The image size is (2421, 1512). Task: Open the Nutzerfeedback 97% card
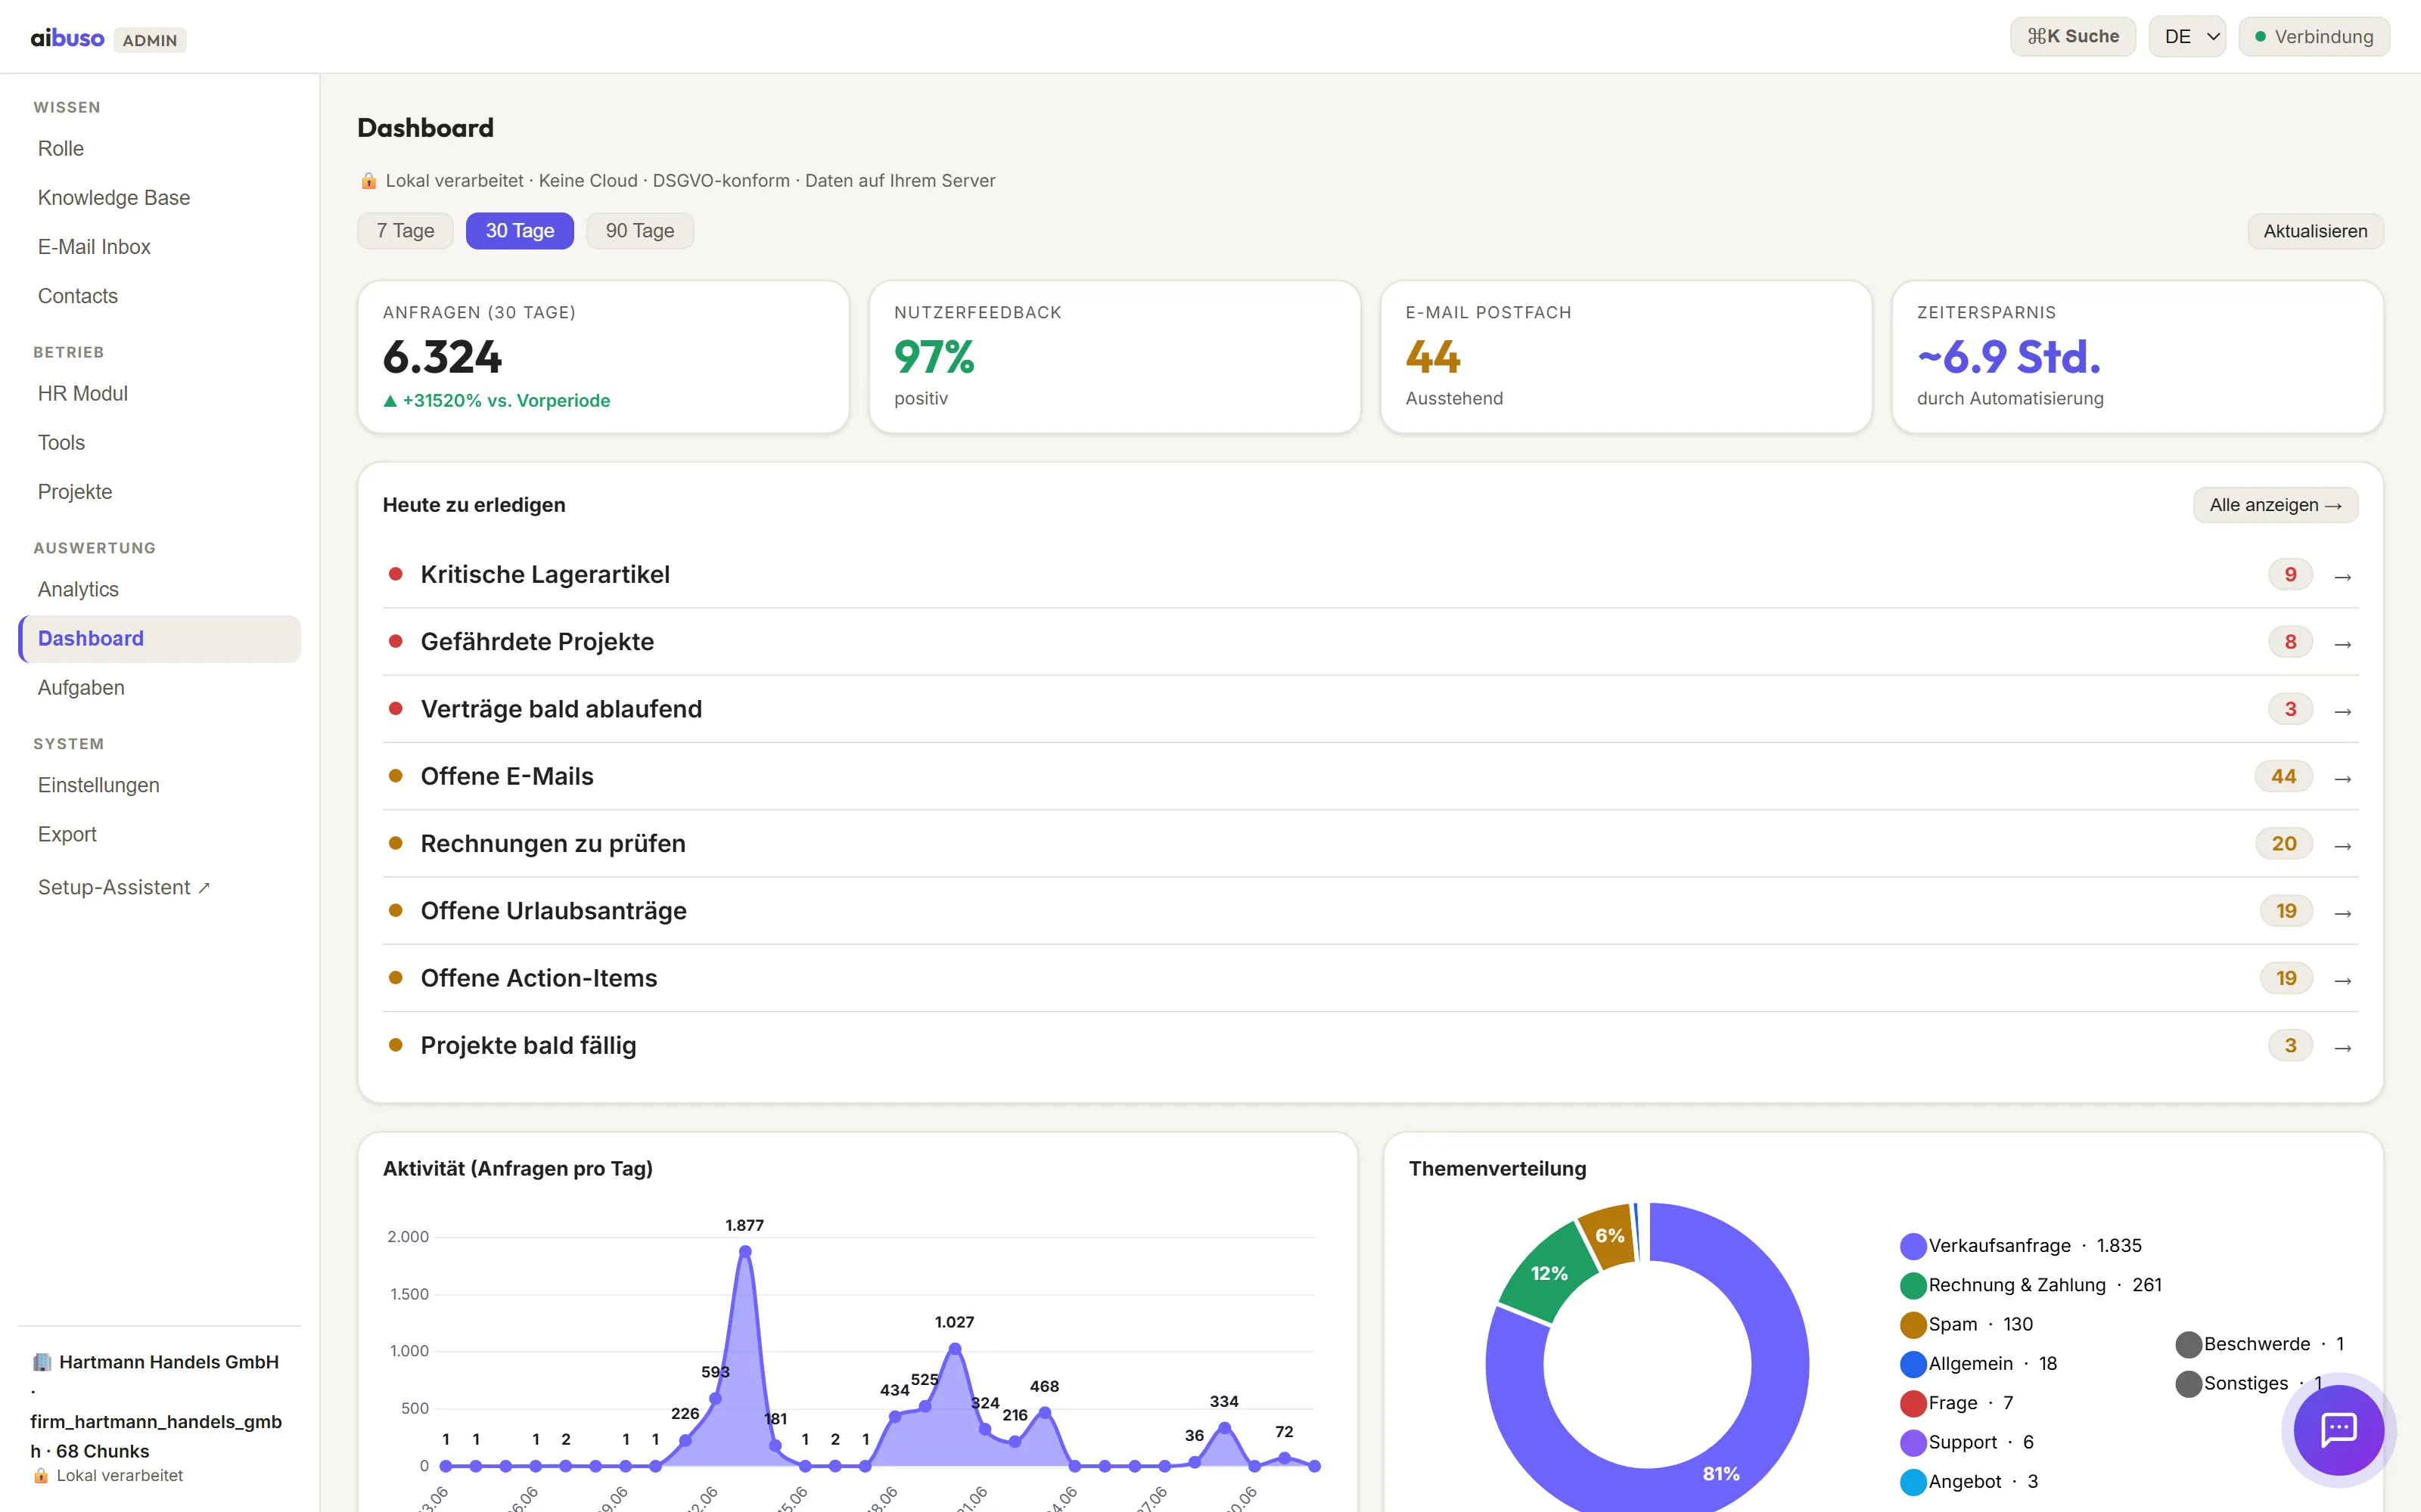pos(1114,357)
